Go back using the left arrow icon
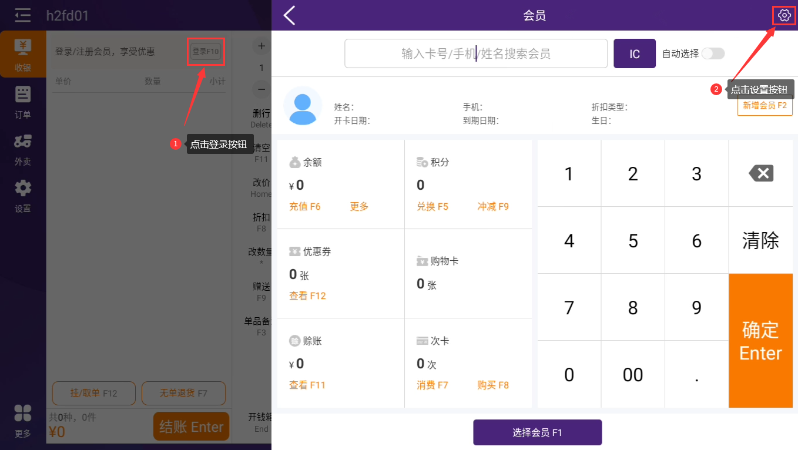798x450 pixels. [289, 15]
